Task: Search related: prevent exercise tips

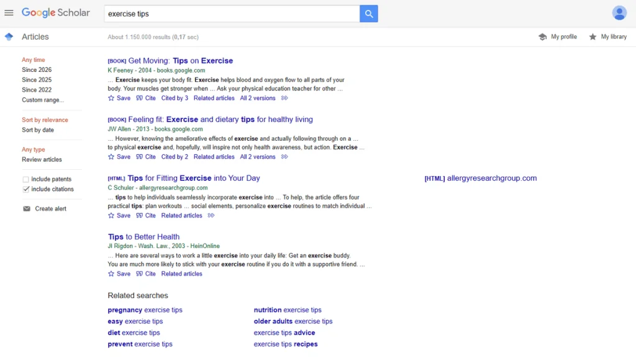Action: pyautogui.click(x=140, y=344)
